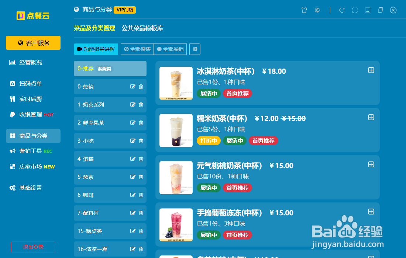Click the fullscreen icon in title bar
Viewport: 406px width, 258px height.
click(355, 10)
